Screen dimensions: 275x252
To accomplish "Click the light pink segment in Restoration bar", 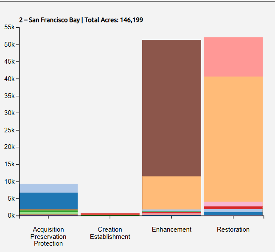I will [233, 204].
